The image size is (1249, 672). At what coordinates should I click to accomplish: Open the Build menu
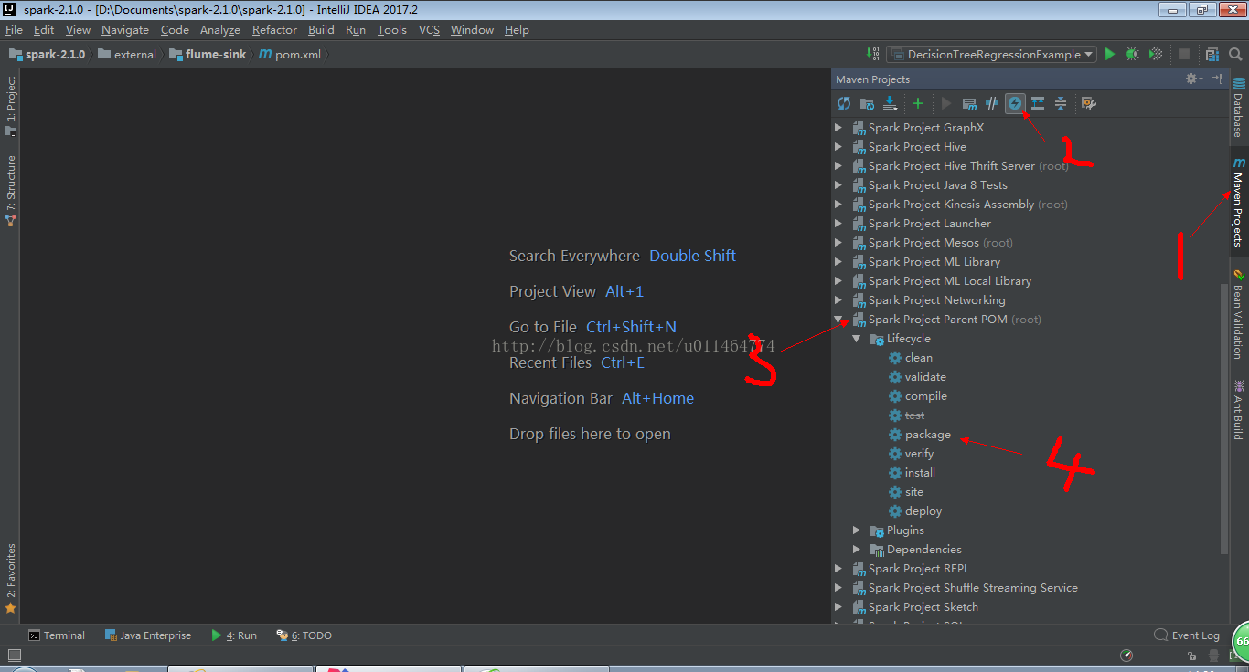point(321,30)
